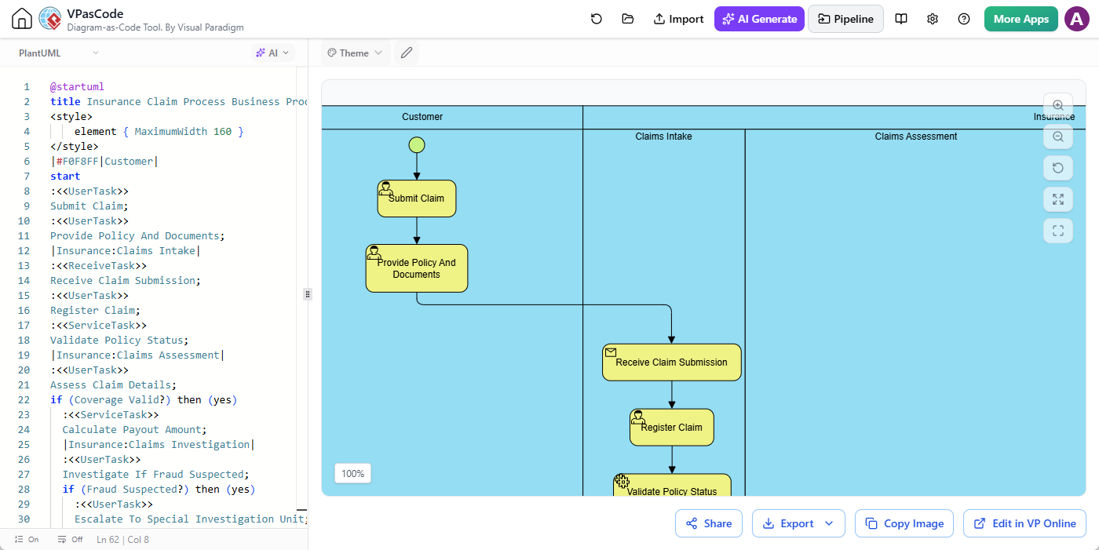
Task: Click the home icon
Action: 22,19
